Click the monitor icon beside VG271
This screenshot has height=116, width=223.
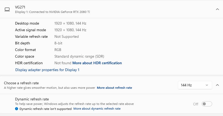pyautogui.click(x=7, y=9)
